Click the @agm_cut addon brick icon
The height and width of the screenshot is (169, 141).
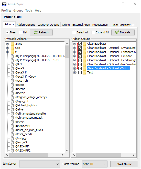13,101
